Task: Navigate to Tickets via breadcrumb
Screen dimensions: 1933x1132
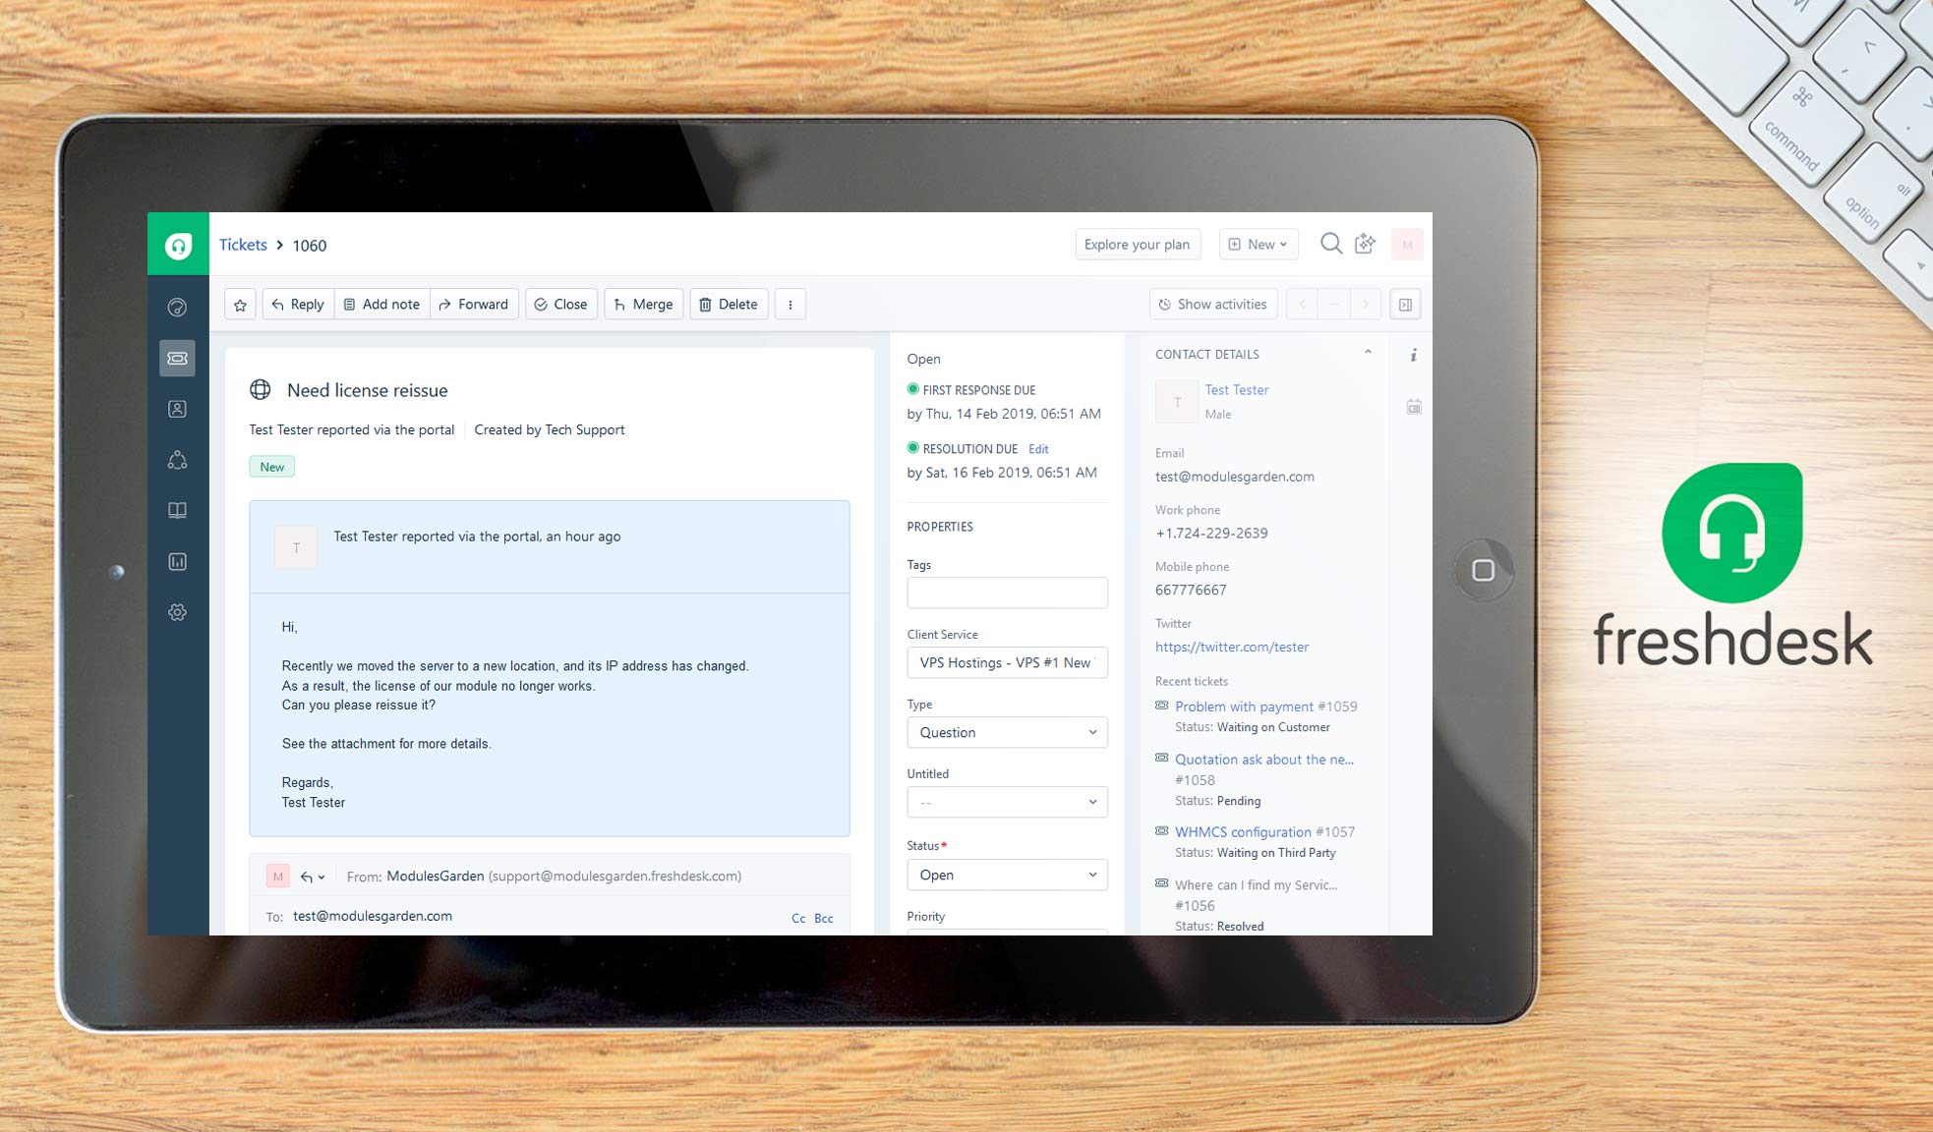Action: pos(242,245)
